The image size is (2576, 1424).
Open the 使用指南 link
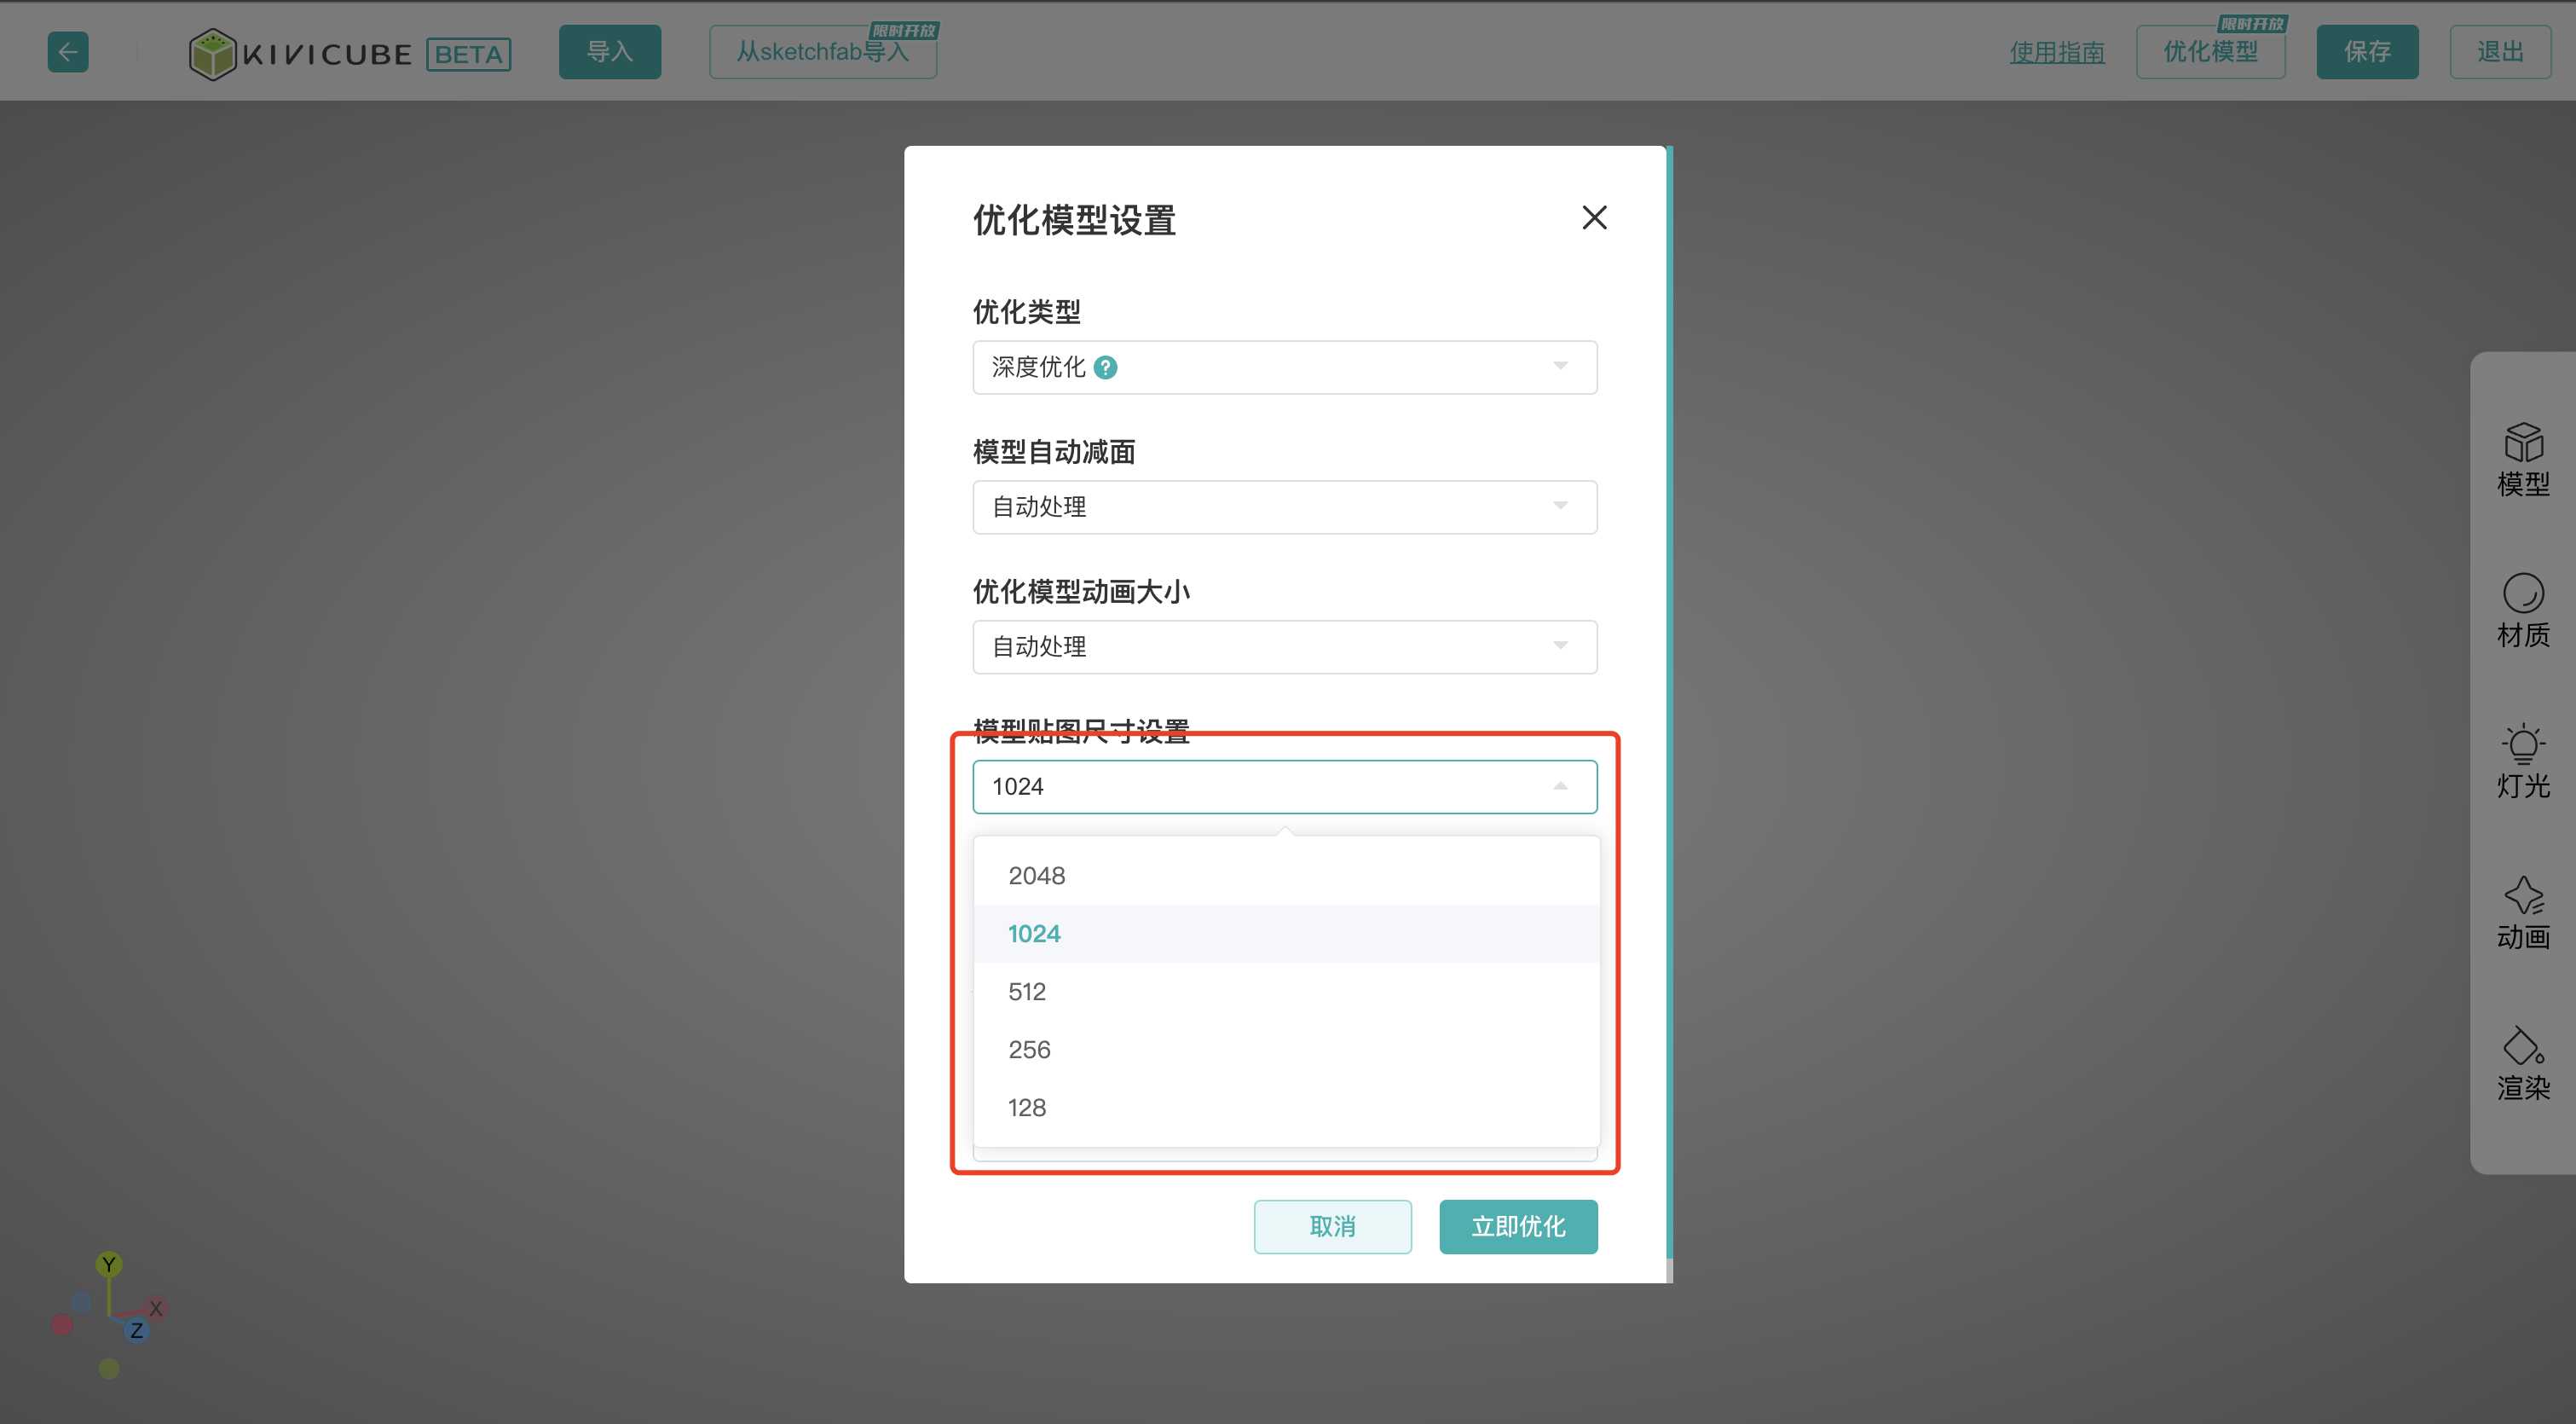click(x=2056, y=52)
